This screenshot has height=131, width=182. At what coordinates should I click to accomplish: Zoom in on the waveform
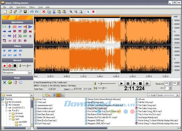pyautogui.click(x=71, y=12)
